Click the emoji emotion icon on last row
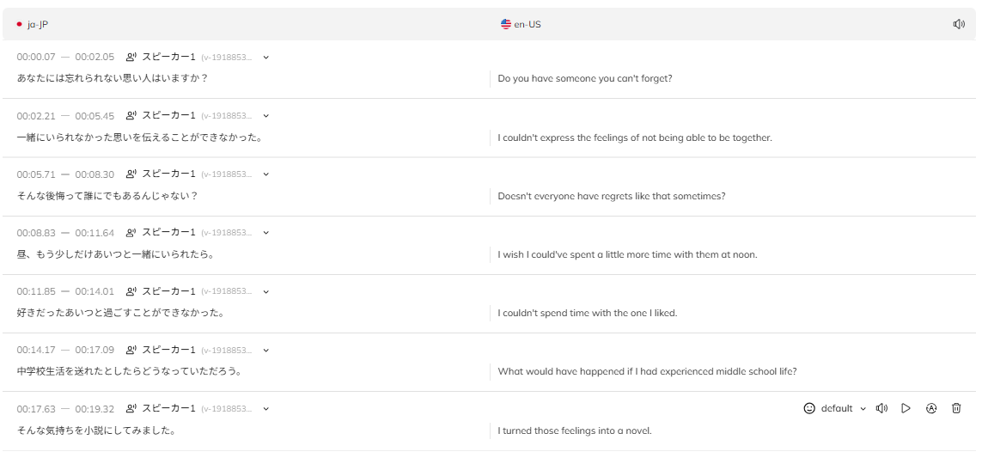 click(809, 408)
